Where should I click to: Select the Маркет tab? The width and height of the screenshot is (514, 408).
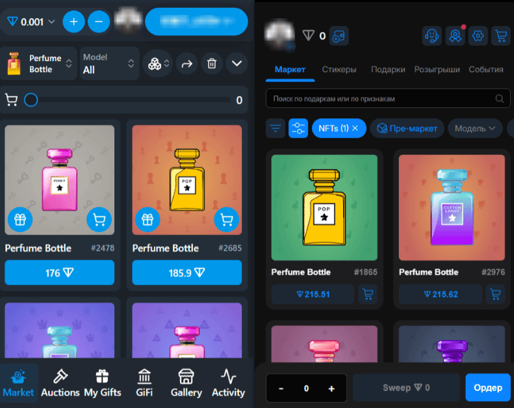[x=290, y=70]
